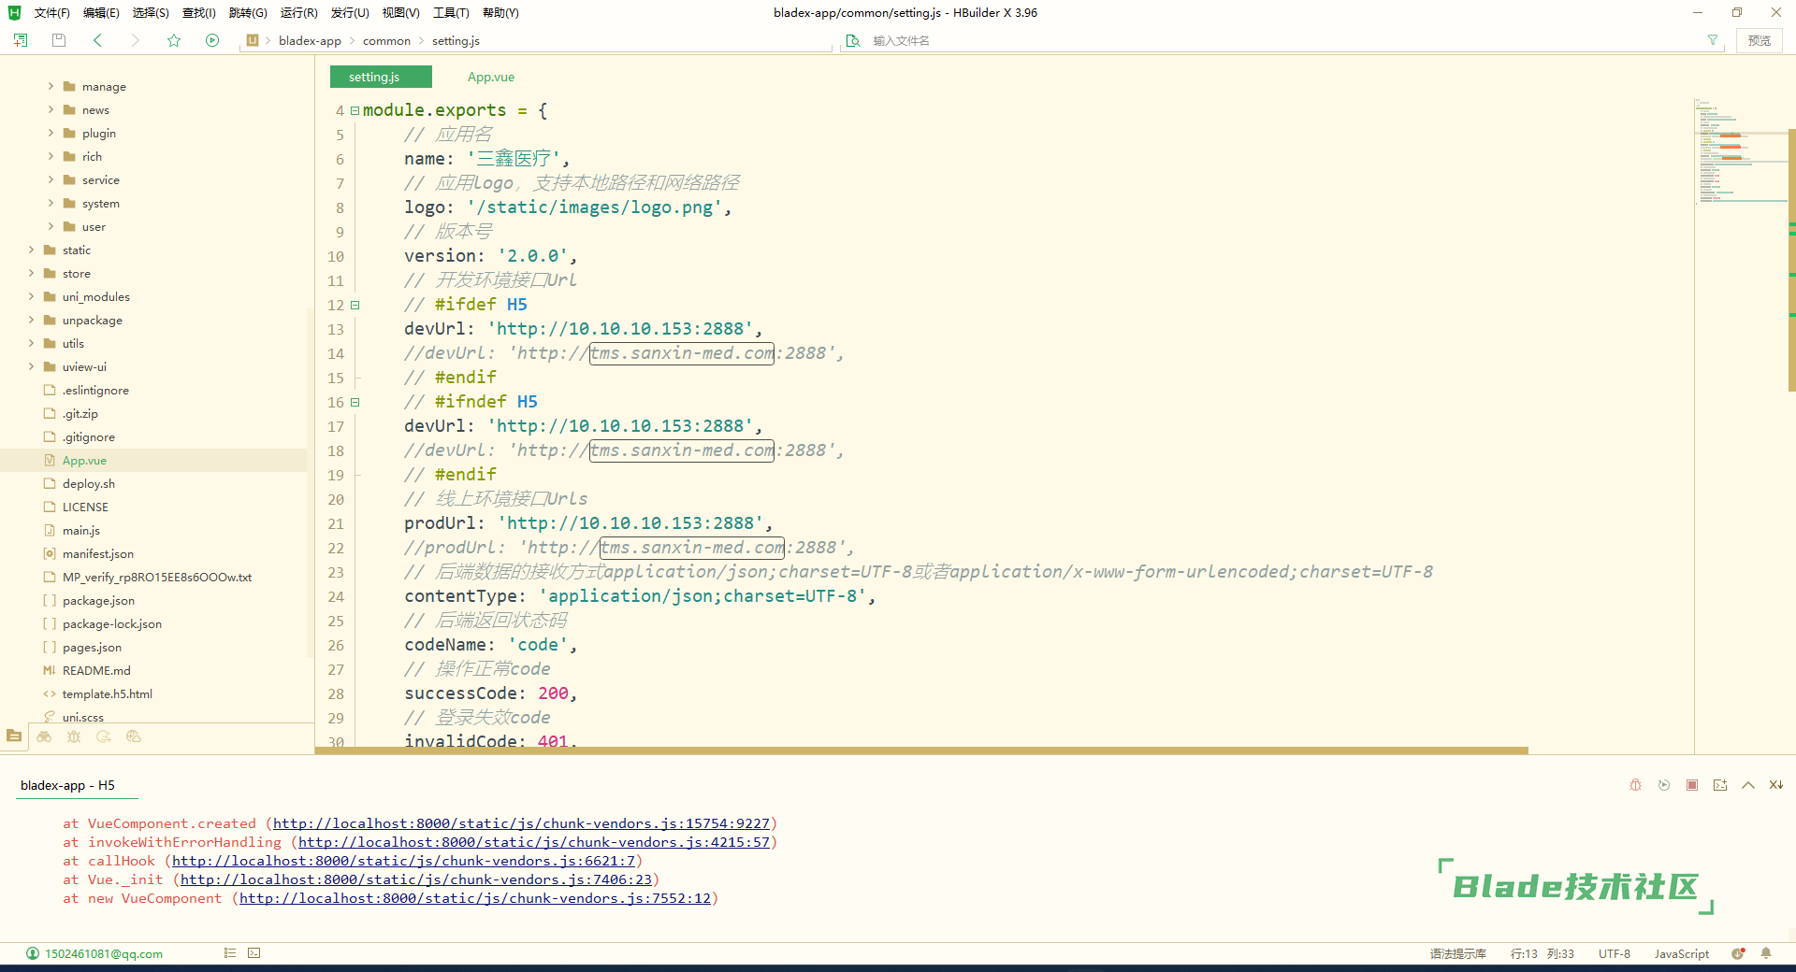
Task: Click the UTF-8 encoding status entry
Action: (1615, 953)
